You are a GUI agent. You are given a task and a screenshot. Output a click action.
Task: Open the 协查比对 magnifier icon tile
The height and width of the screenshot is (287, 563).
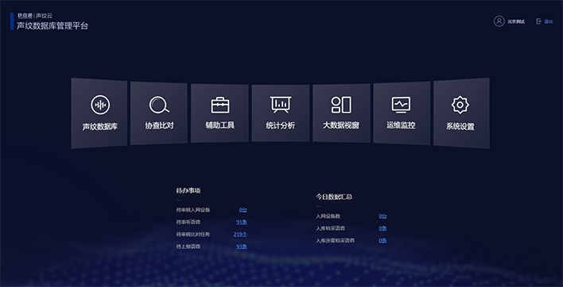[x=159, y=113]
